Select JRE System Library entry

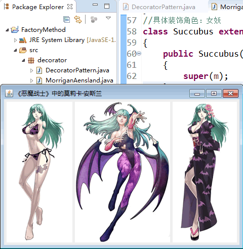72,40
